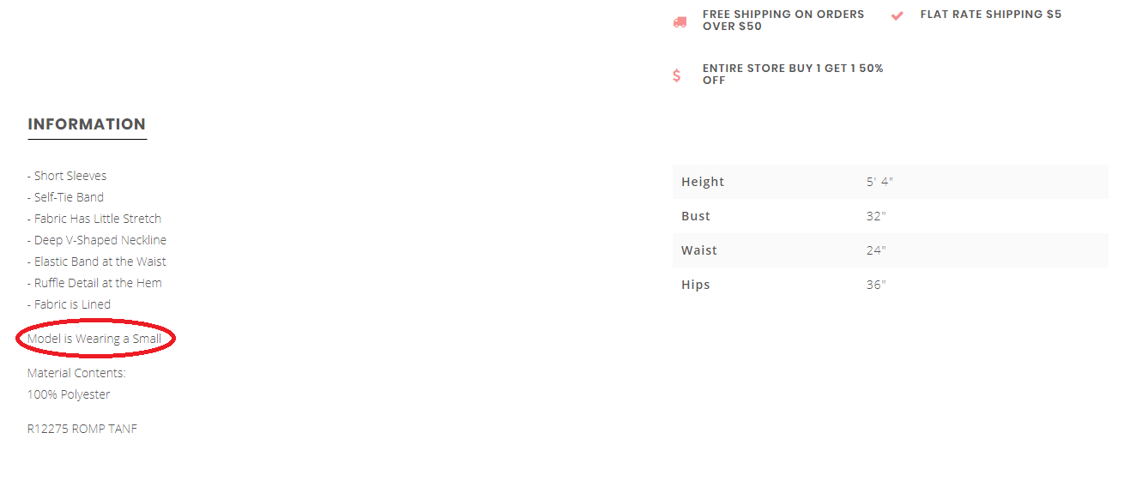The width and height of the screenshot is (1130, 481).
Task: Click the 'Model is Wearing a Small' text
Action: [x=94, y=339]
